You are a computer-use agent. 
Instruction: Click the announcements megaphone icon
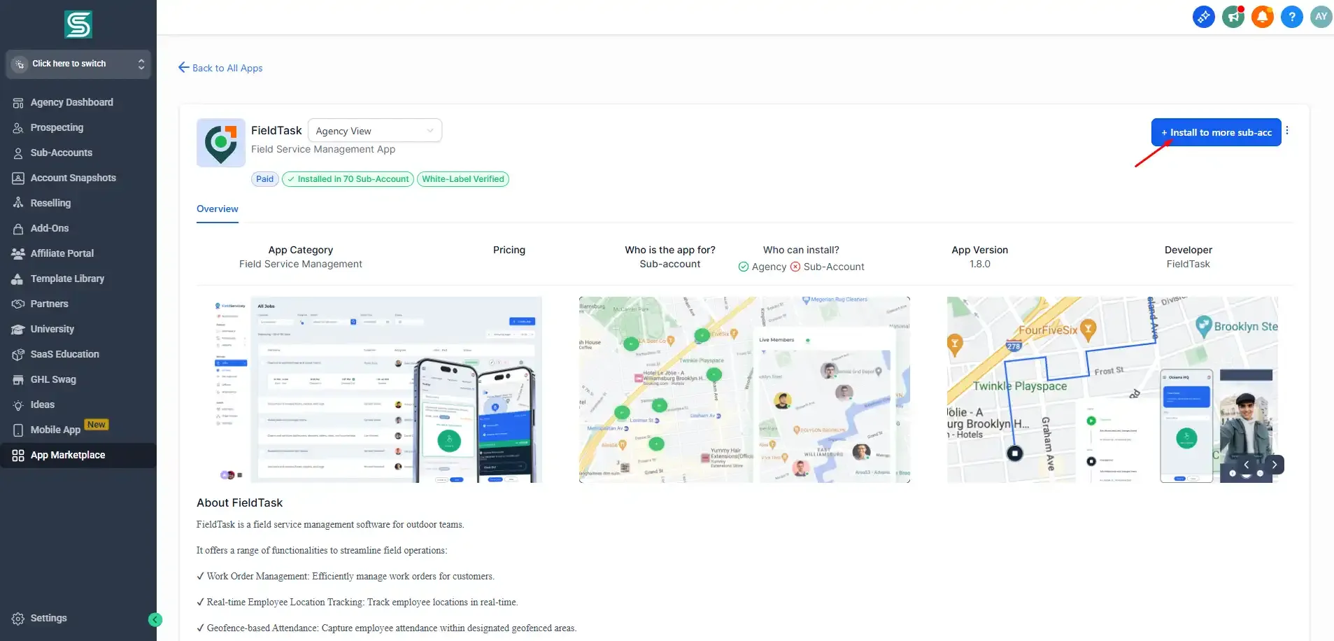click(1232, 17)
